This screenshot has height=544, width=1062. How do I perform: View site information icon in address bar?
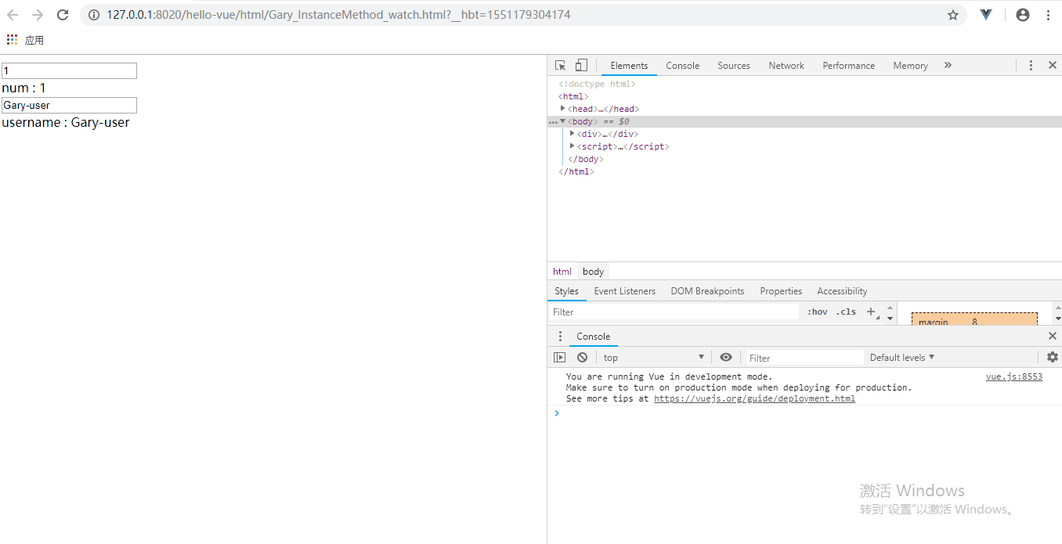pyautogui.click(x=94, y=15)
